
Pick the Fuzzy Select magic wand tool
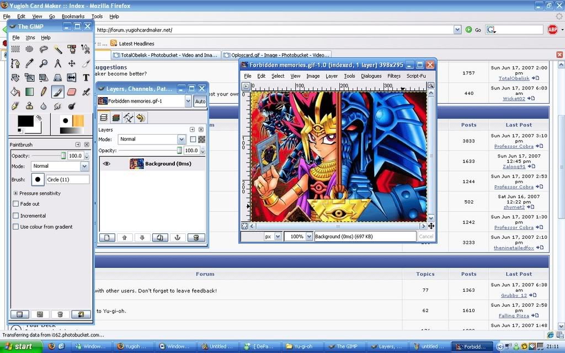click(x=57, y=49)
